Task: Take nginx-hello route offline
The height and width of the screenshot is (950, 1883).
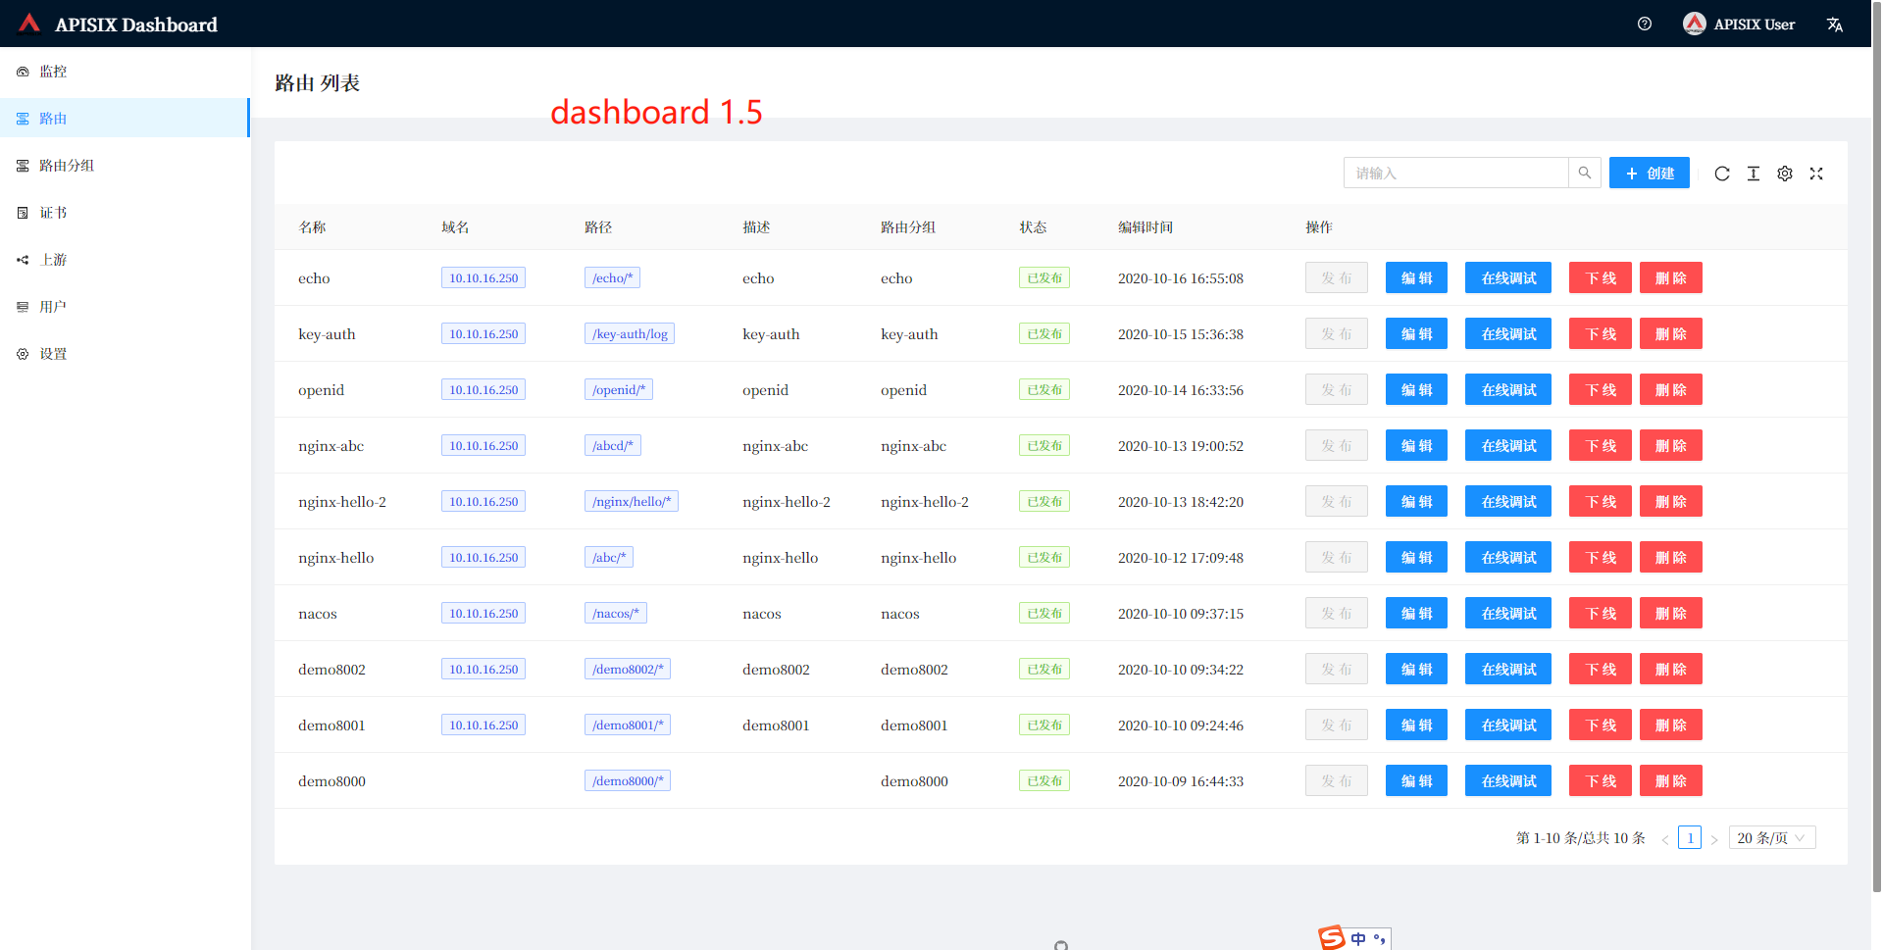Action: pos(1601,557)
